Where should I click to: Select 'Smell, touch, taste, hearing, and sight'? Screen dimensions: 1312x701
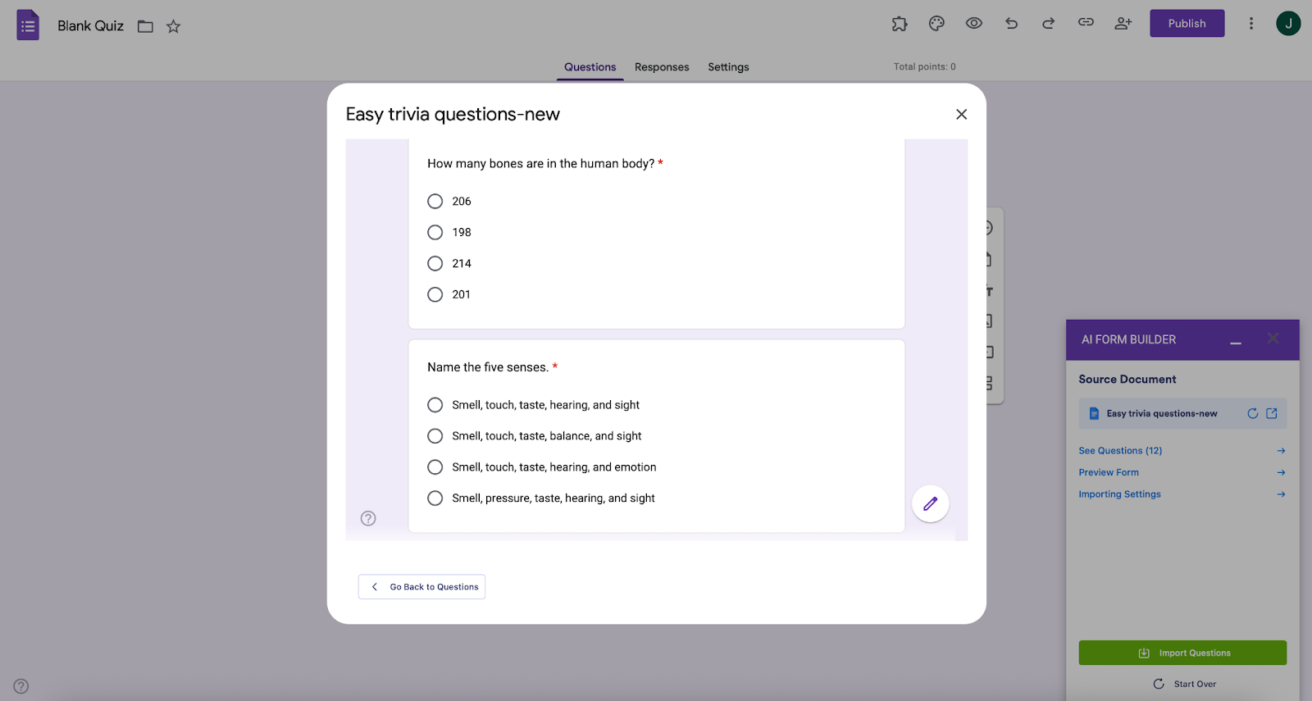(435, 404)
